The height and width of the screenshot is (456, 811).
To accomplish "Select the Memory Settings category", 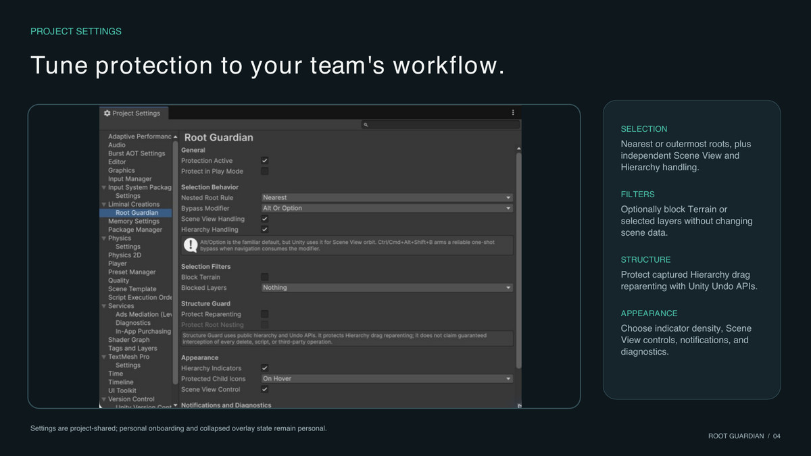I will tap(134, 222).
